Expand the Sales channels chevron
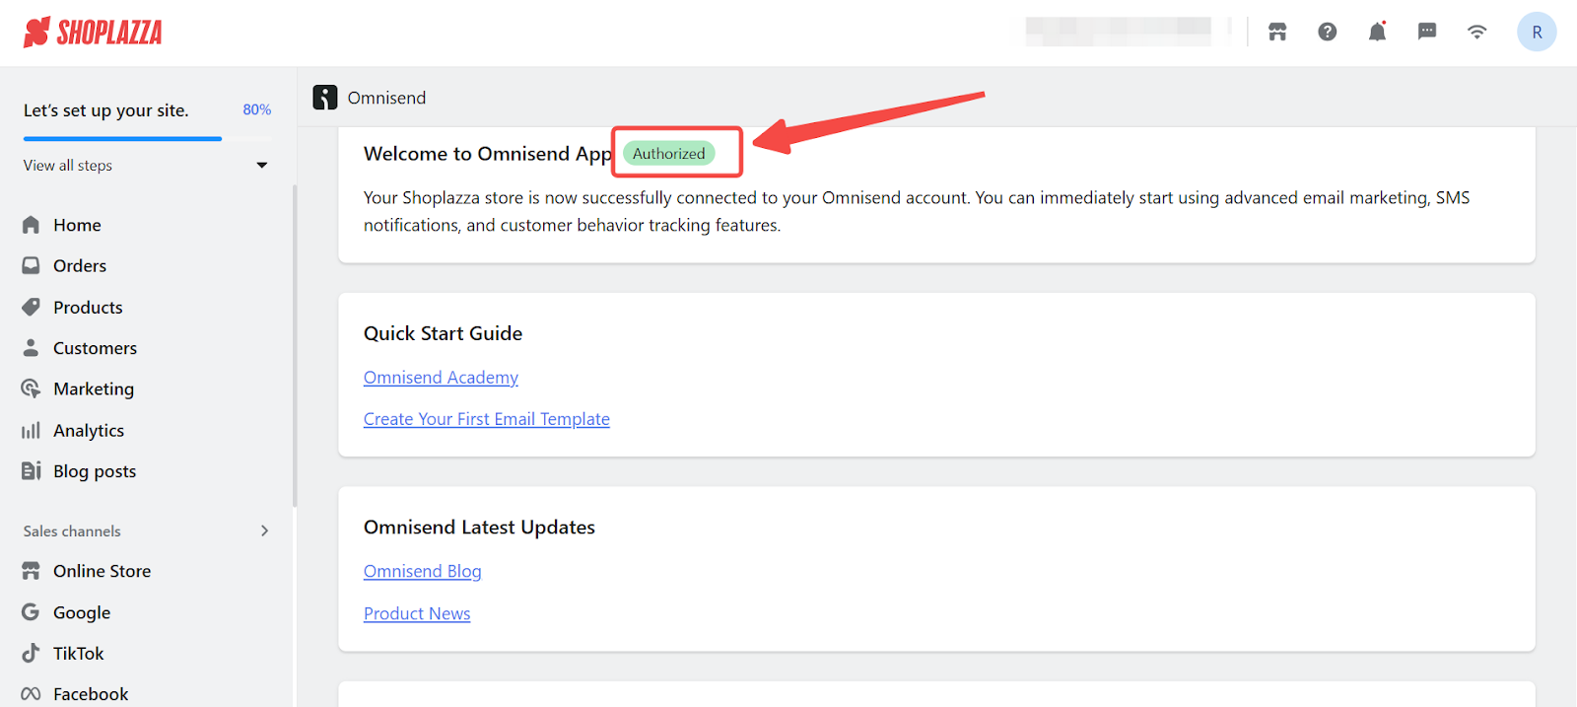Image resolution: width=1577 pixels, height=707 pixels. coord(264,530)
